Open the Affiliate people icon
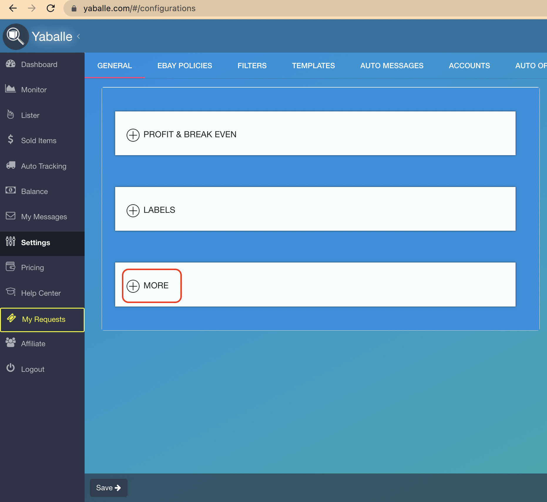This screenshot has height=502, width=547. (x=11, y=343)
